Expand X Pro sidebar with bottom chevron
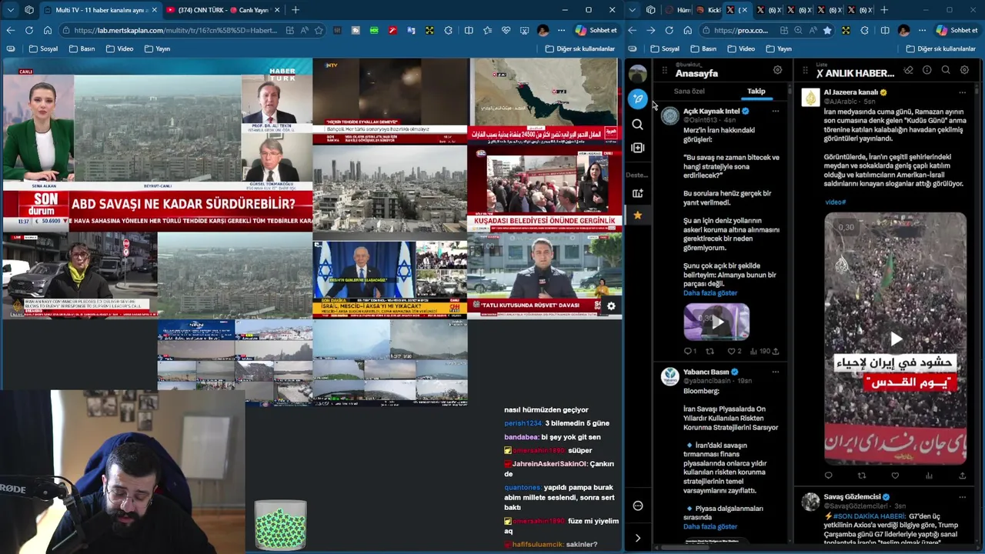 (637, 538)
